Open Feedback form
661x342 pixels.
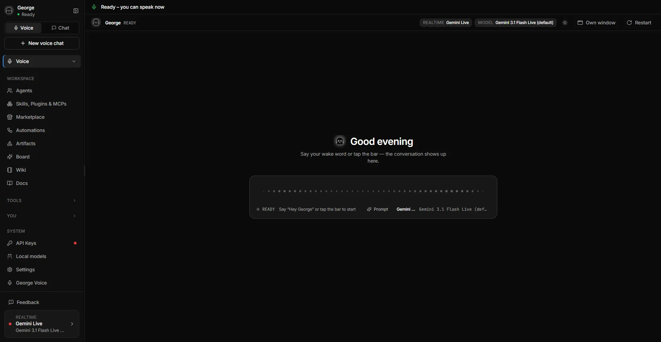pos(42,302)
